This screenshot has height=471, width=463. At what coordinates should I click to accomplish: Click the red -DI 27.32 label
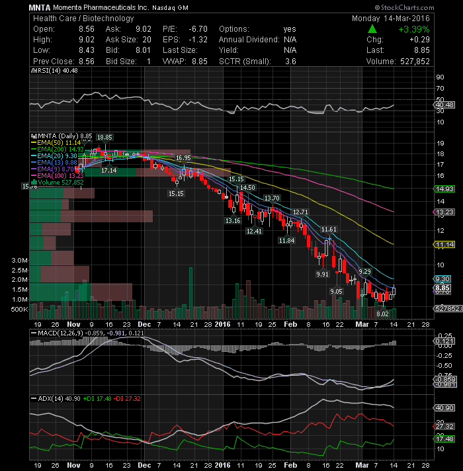point(127,399)
